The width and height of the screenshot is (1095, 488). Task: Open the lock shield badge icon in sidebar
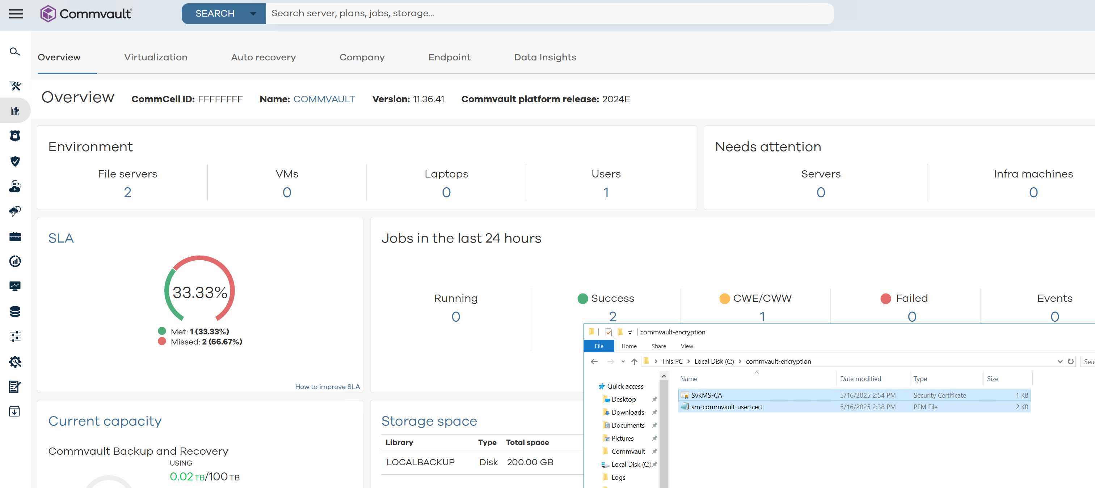click(x=15, y=136)
